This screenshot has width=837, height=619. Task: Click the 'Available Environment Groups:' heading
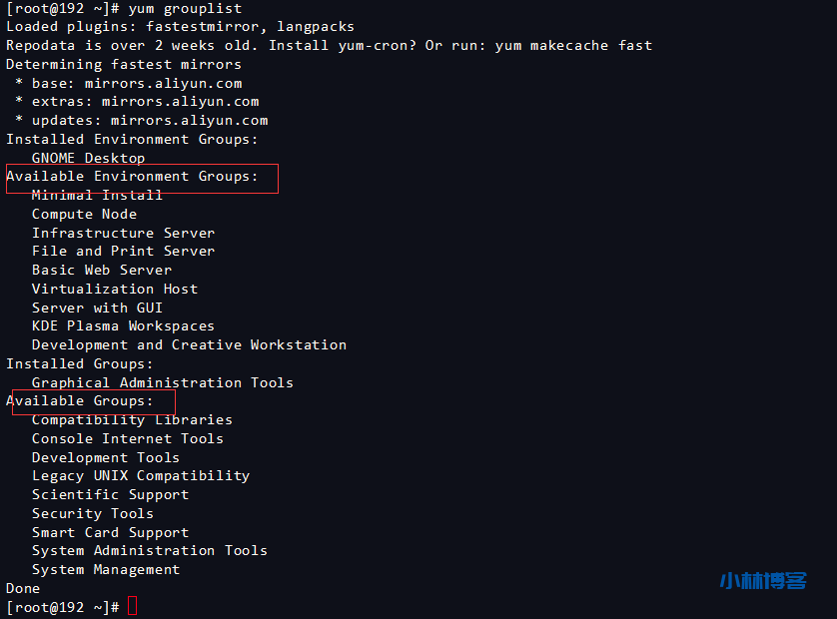point(132,177)
